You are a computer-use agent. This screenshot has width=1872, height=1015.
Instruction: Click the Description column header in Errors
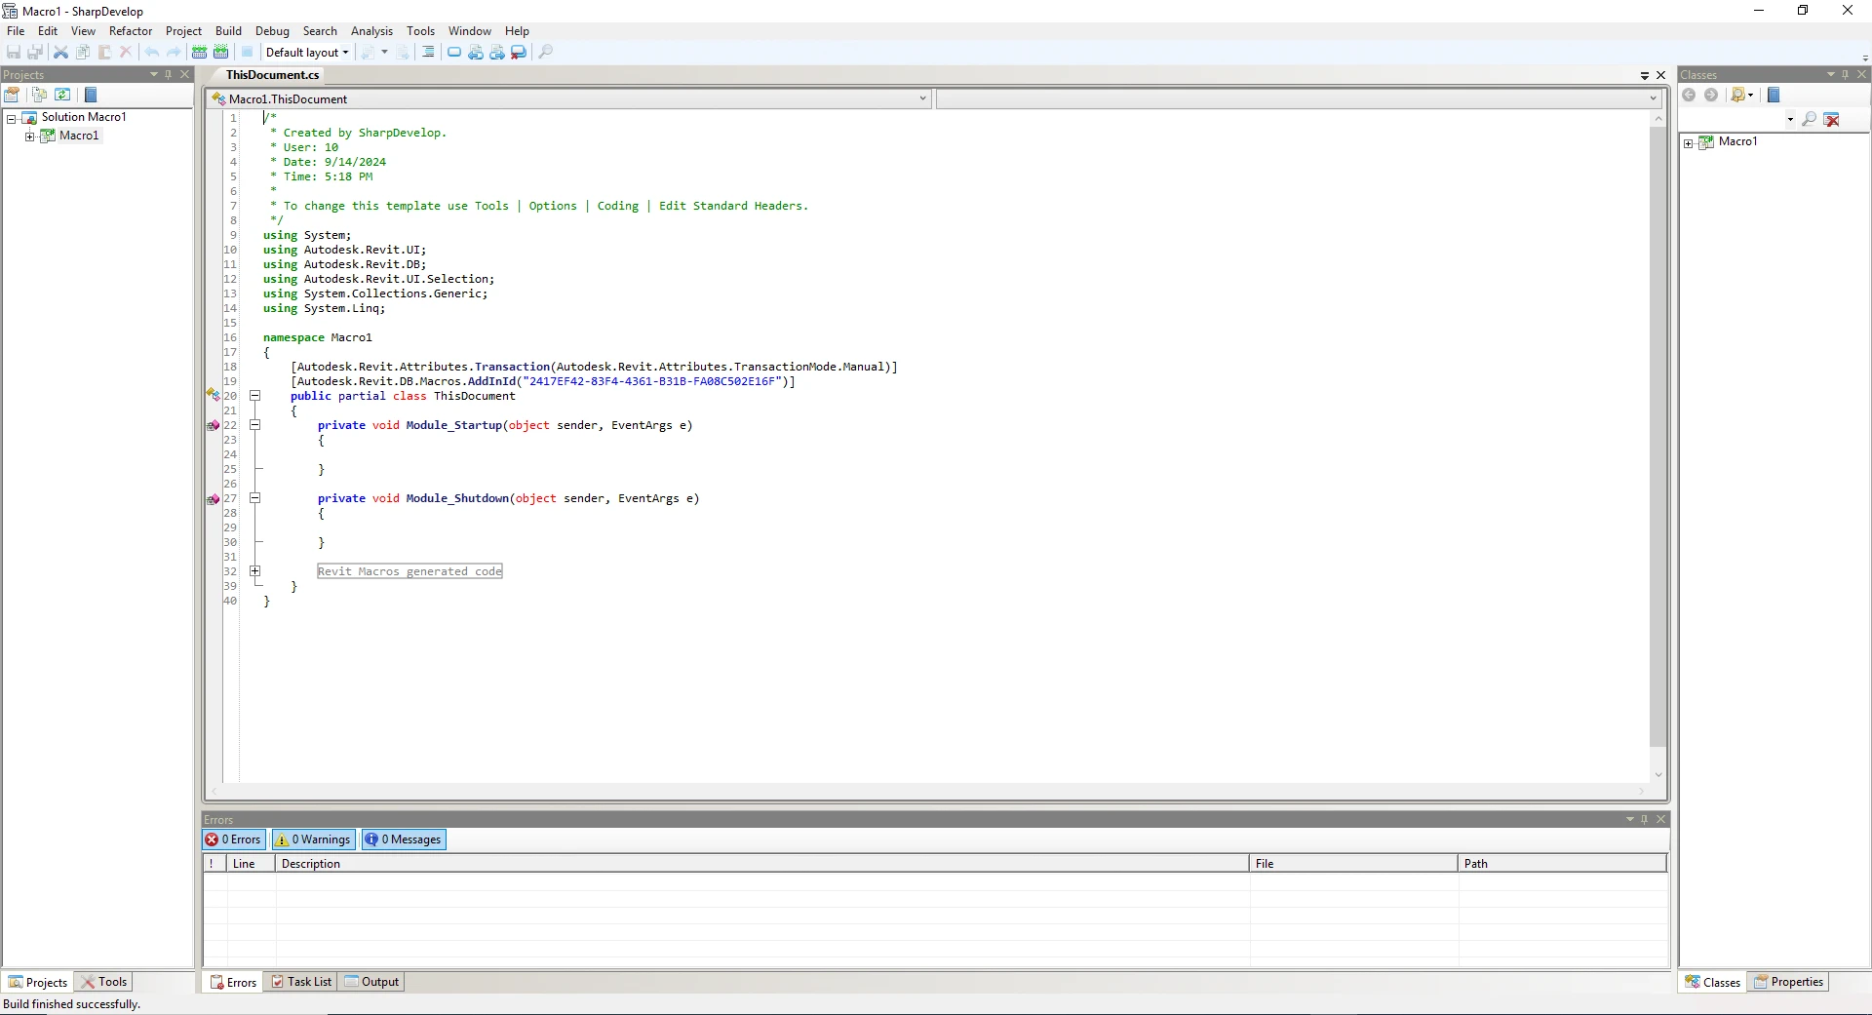coord(761,864)
